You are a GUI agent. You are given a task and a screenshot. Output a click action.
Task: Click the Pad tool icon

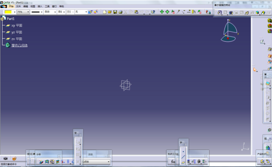(x=220, y=13)
